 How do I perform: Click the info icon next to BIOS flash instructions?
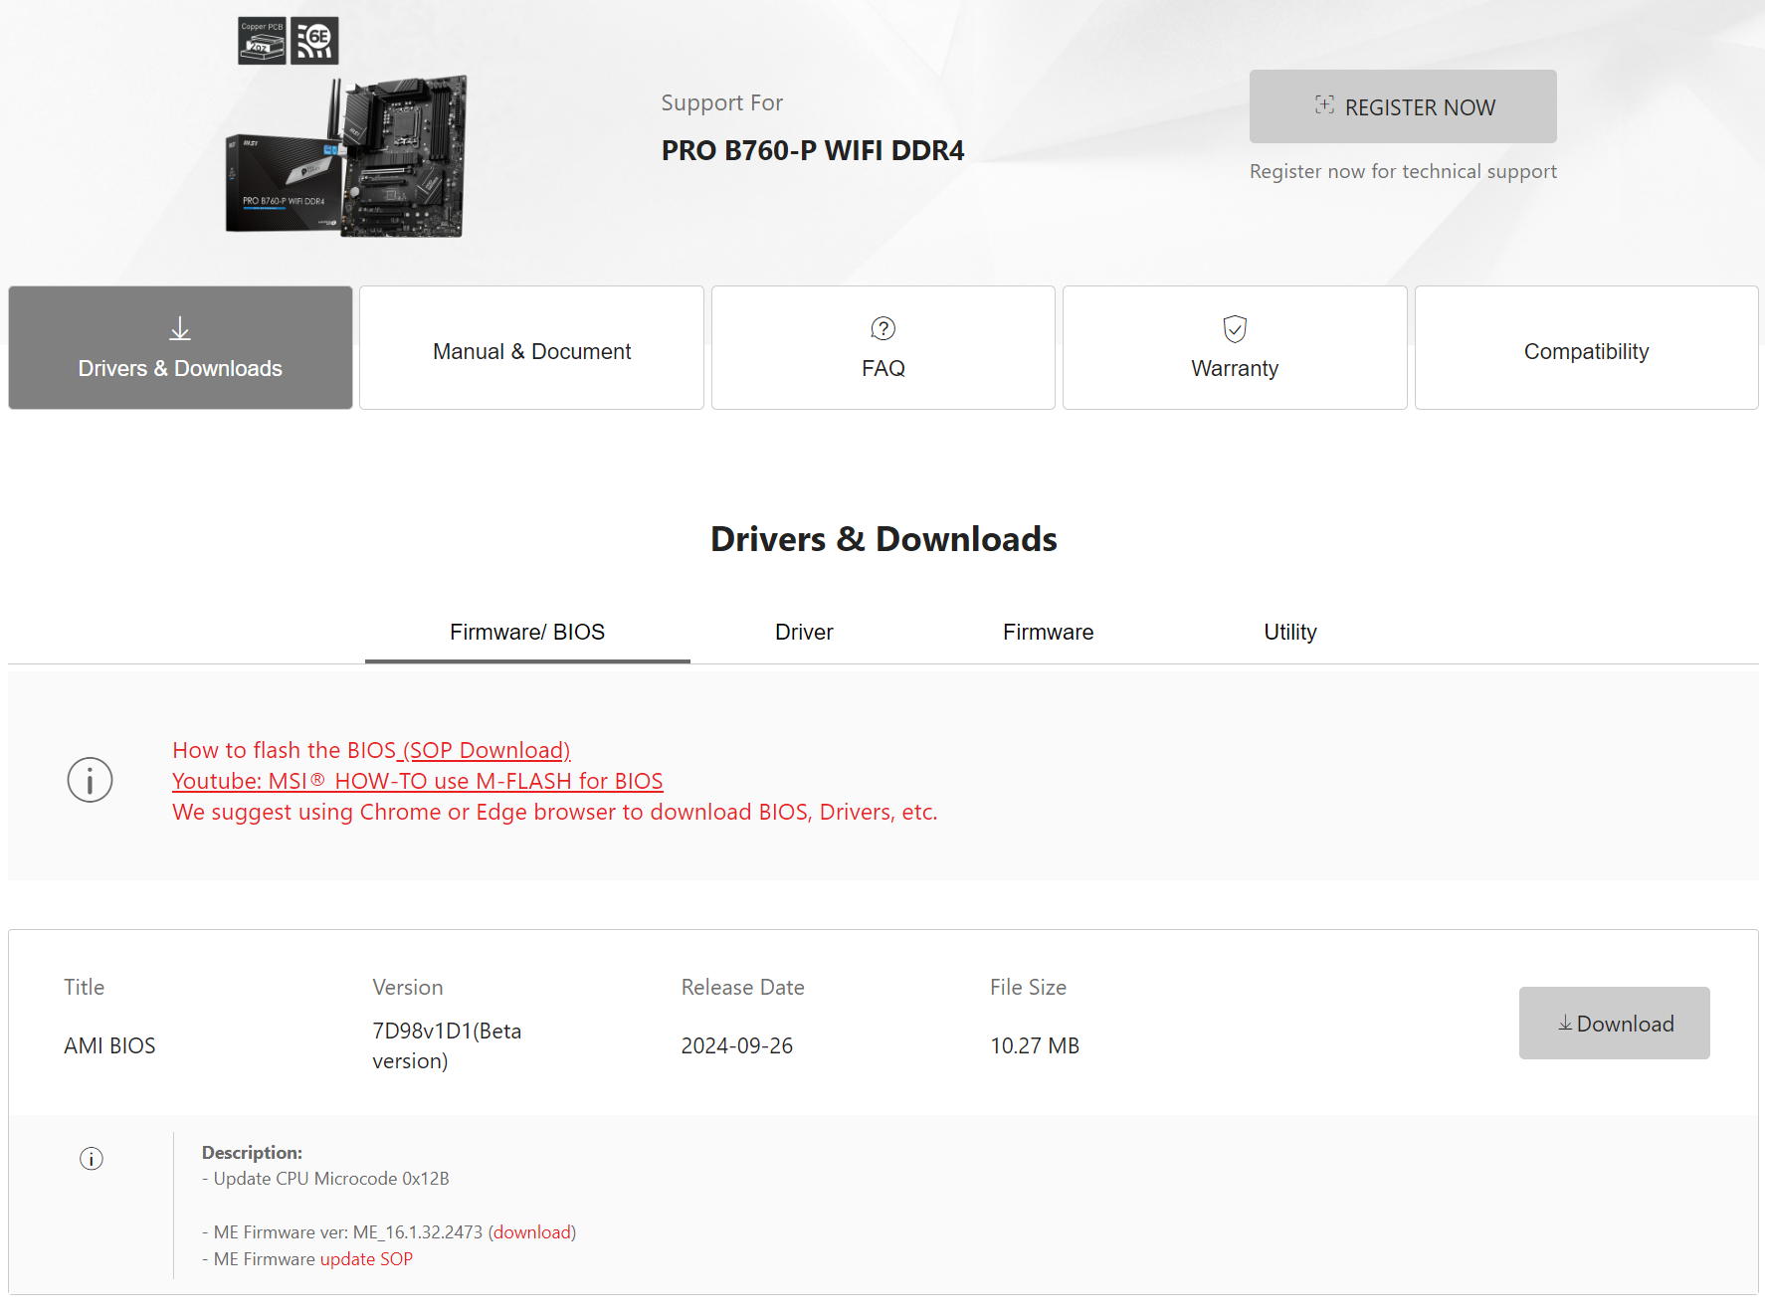(x=90, y=780)
